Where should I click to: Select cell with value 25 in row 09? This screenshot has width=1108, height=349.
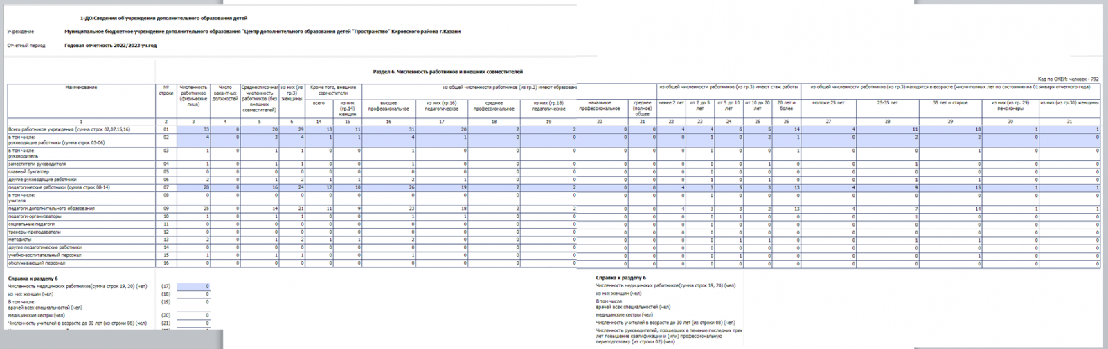(194, 209)
